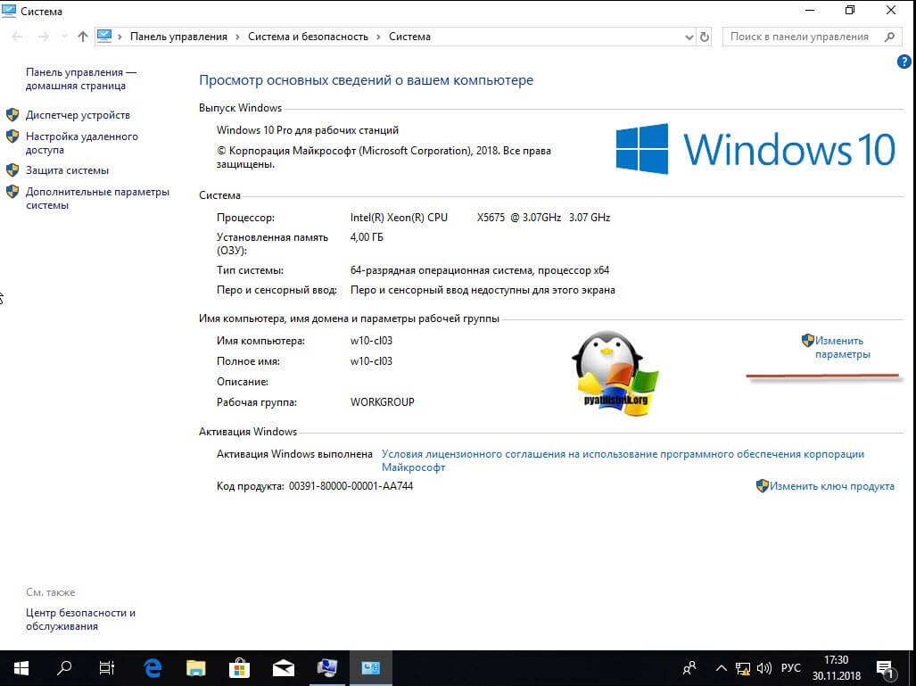Open Диспетчер устройств link
This screenshot has height=686, width=916.
78,115
